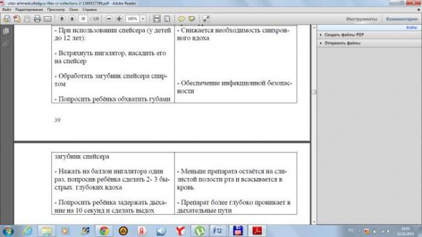Click the text 'Снижается необходимость синхронного вдоха'
422x237 pixels.
point(233,34)
